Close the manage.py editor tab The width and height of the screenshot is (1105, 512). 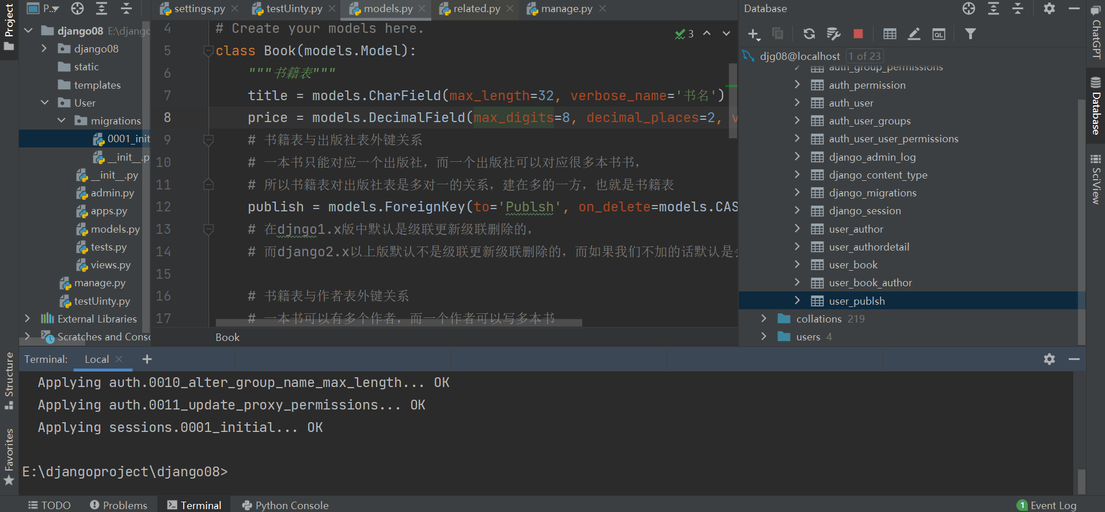click(602, 9)
